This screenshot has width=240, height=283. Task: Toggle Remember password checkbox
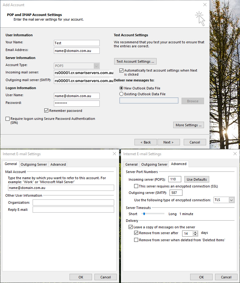point(46,111)
